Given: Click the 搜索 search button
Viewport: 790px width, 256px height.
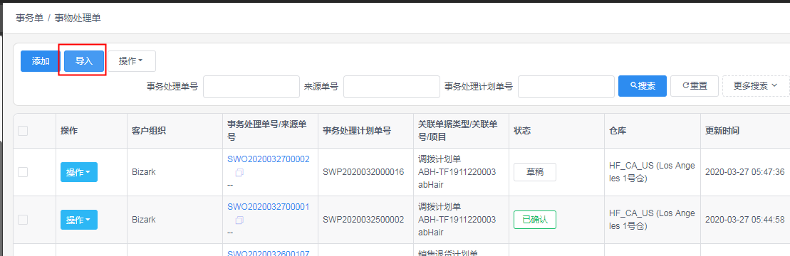Looking at the screenshot, I should pos(643,86).
